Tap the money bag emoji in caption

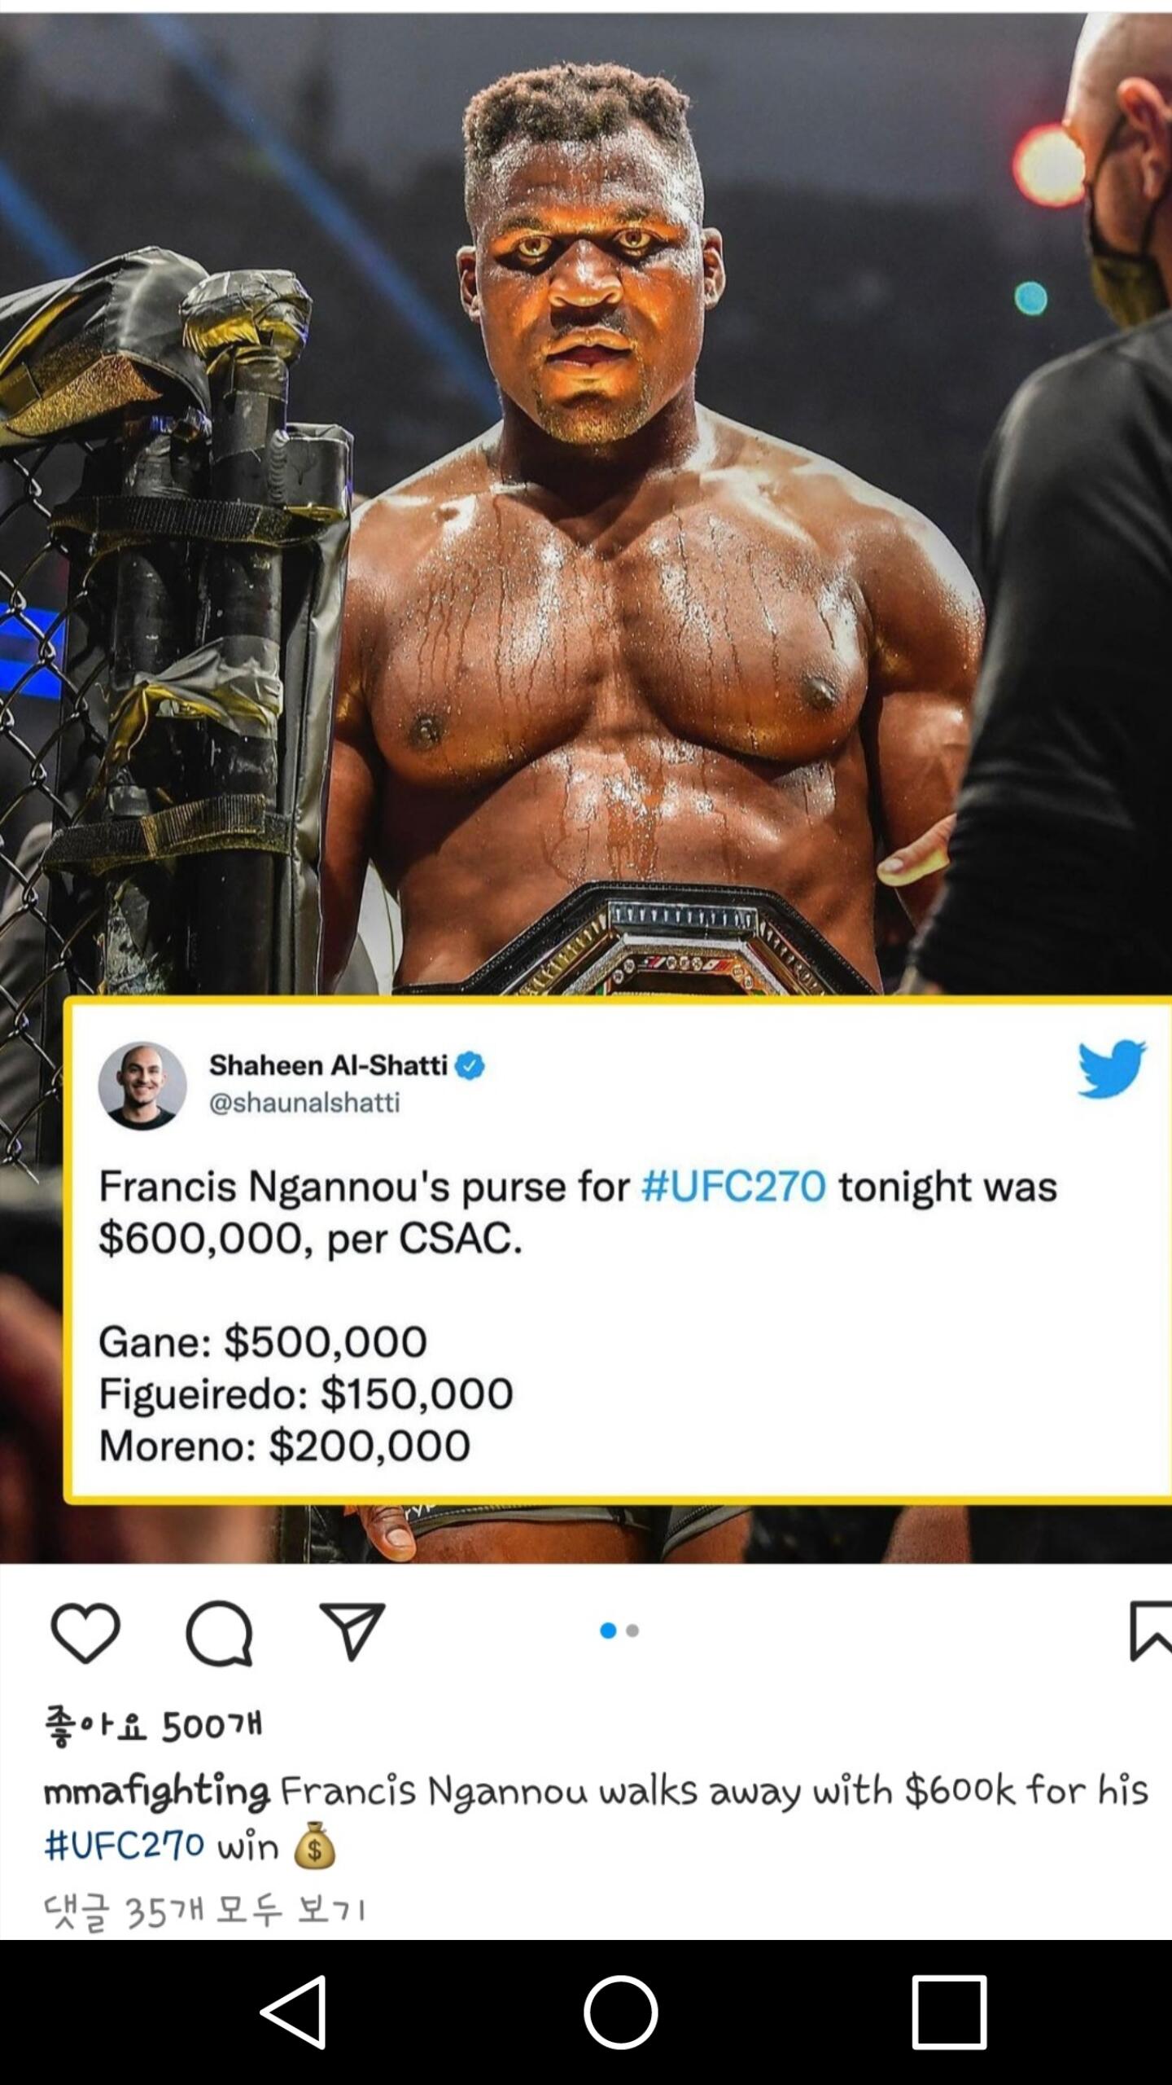(314, 1846)
